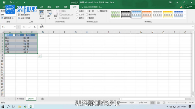Collapse the ribbon with the chevron
The width and height of the screenshot is (195, 109).
coord(193,22)
